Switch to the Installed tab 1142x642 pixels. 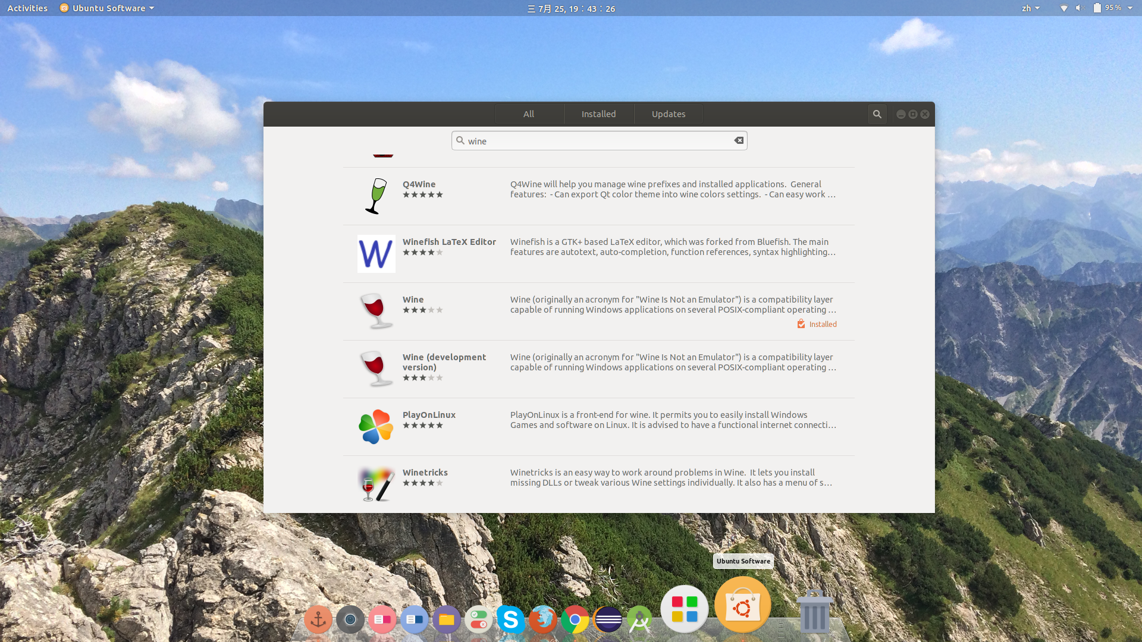[x=598, y=114]
